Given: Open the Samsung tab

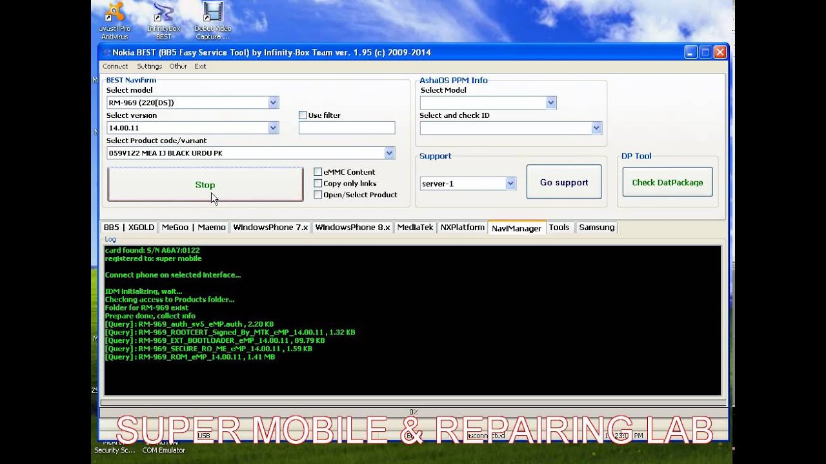Looking at the screenshot, I should click(x=596, y=227).
